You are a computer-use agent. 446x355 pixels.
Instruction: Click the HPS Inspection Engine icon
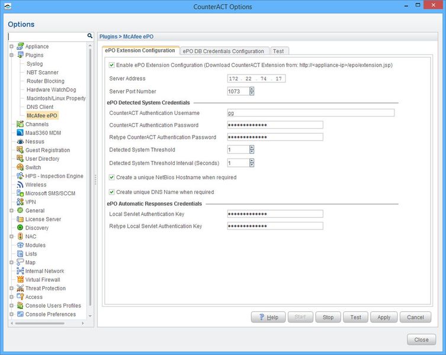(20, 176)
